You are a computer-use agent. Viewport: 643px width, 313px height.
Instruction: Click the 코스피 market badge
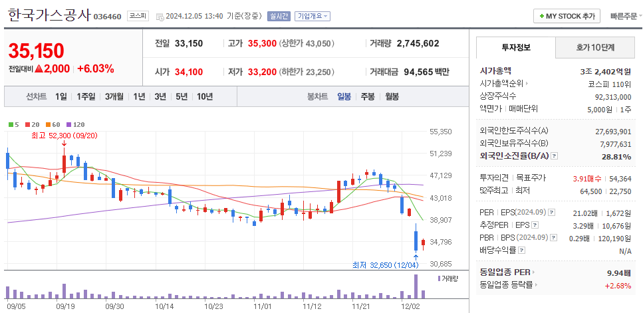point(138,17)
